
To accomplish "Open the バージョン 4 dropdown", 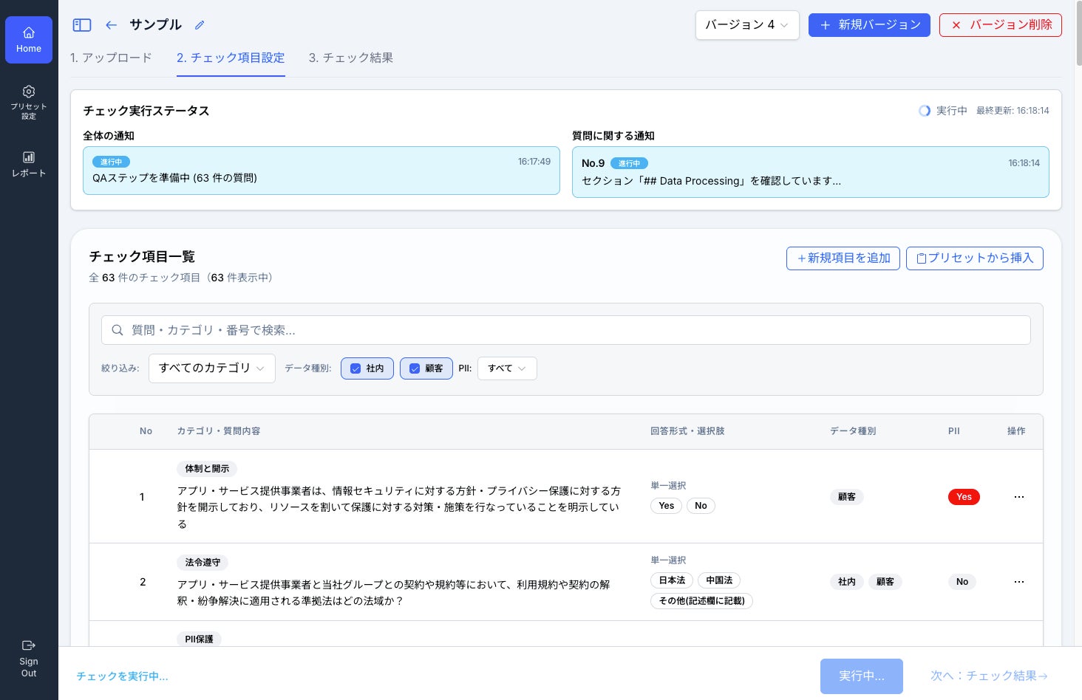I will pos(746,25).
